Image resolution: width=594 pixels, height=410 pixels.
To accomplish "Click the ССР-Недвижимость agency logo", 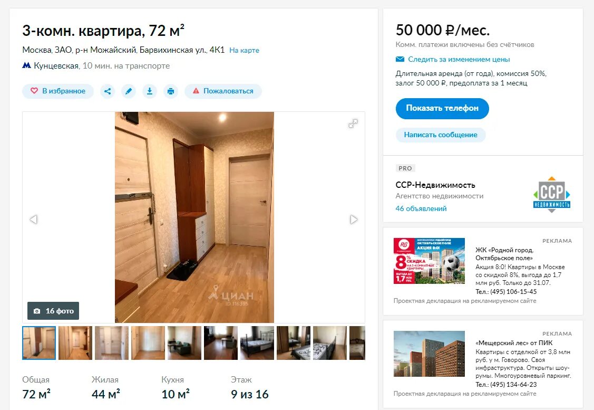I will pos(551,194).
